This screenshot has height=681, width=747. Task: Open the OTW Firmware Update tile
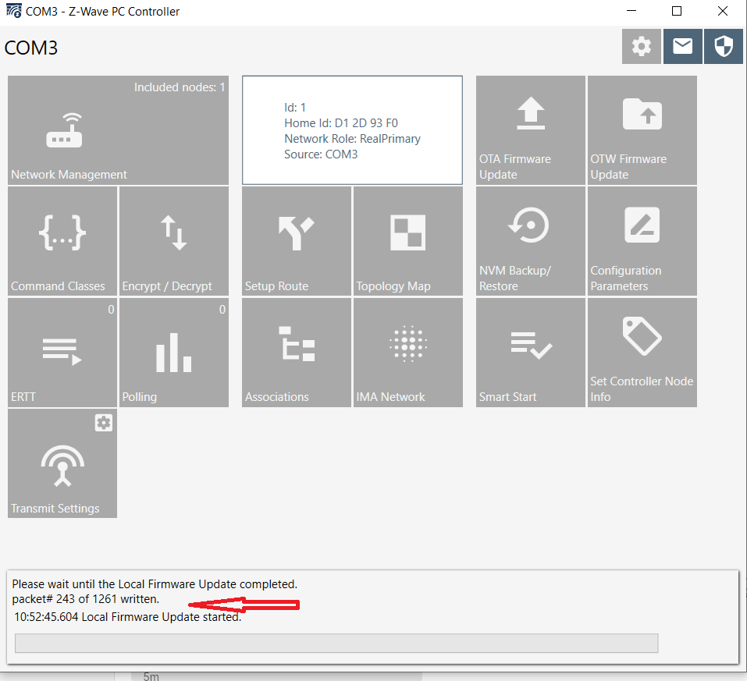tap(642, 130)
